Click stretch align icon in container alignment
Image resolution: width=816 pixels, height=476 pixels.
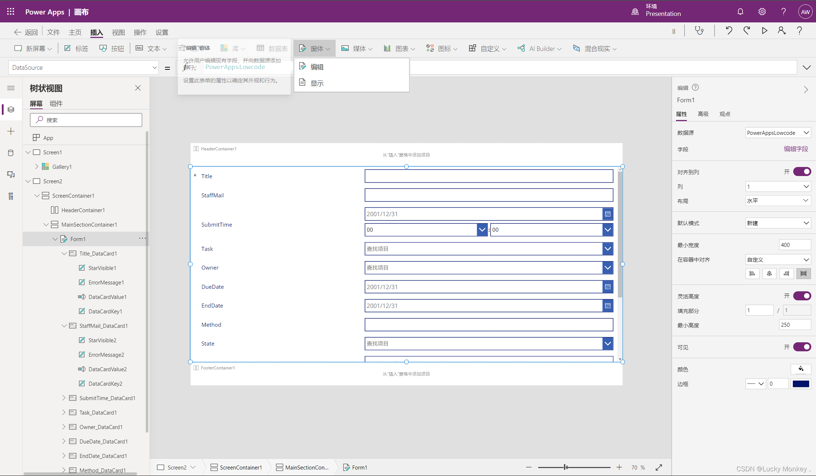(803, 274)
